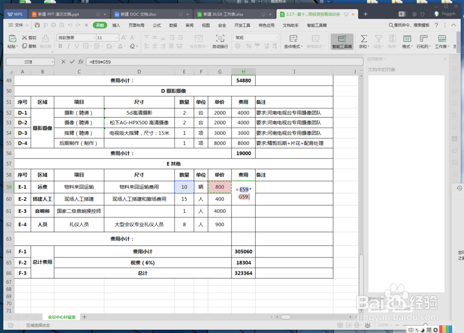464x333 pixels.
Task: Open the 视图 View tab
Action: coord(206,25)
